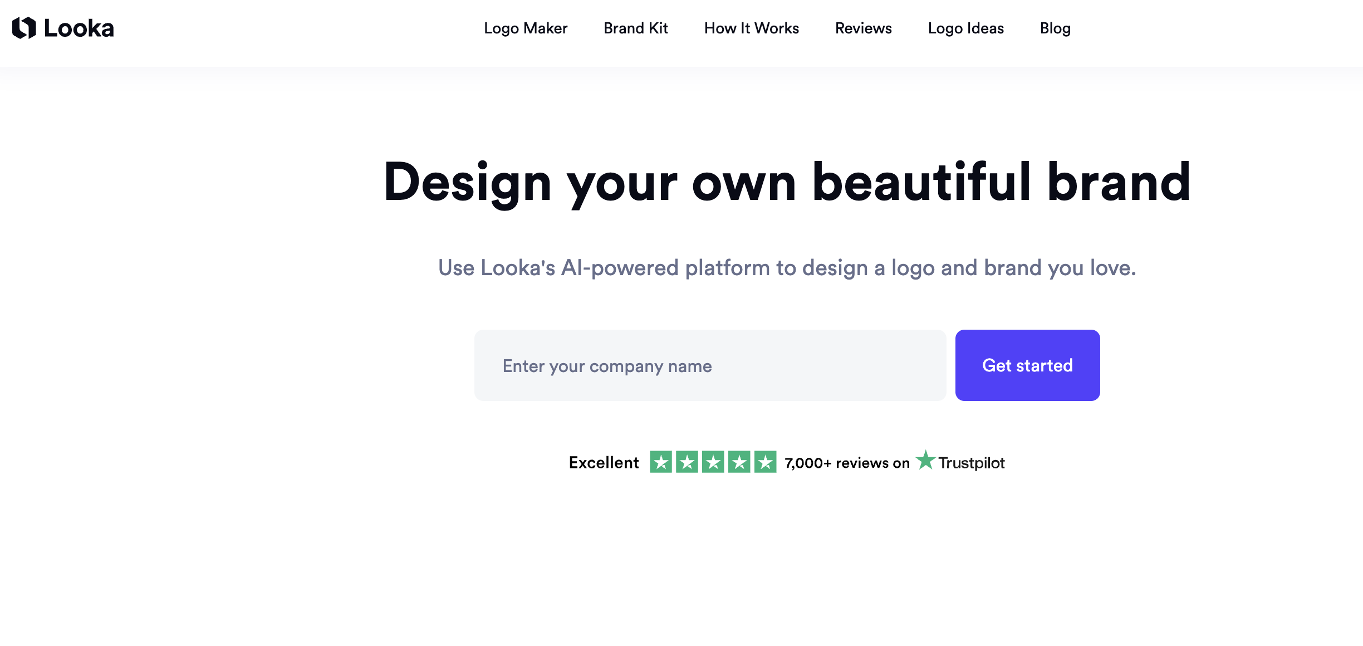The height and width of the screenshot is (646, 1363).
Task: Click the Looka hexagon logo icon
Action: click(x=24, y=28)
